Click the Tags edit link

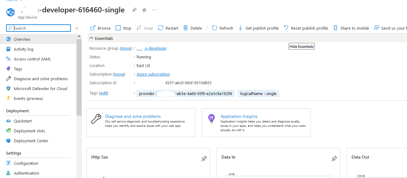tap(104, 93)
